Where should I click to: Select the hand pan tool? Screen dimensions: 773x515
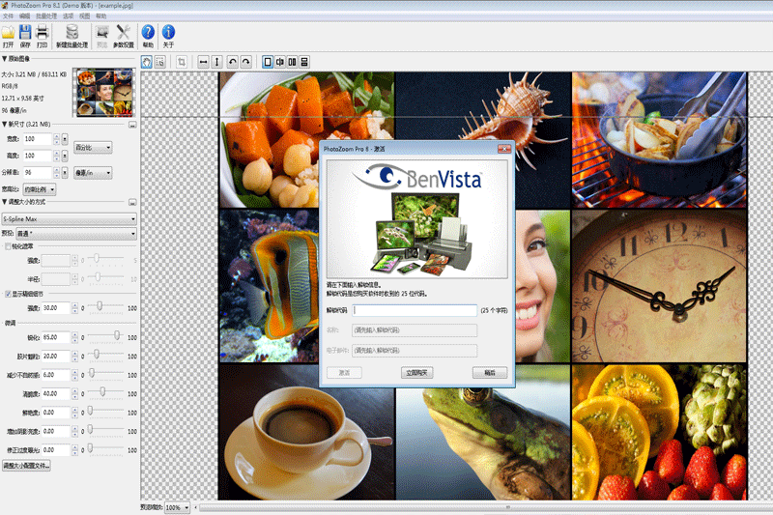click(x=147, y=62)
